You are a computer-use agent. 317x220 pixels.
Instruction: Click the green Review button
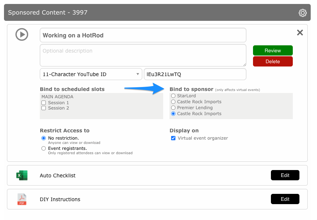coord(273,50)
